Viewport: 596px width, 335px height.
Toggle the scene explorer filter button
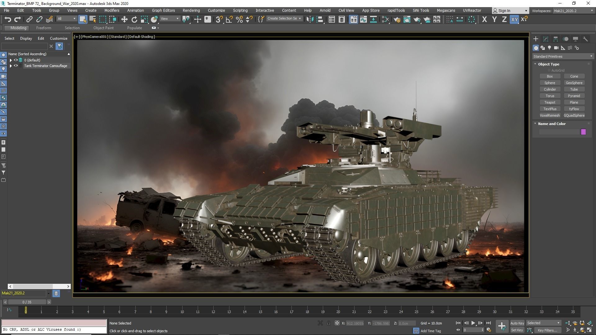pyautogui.click(x=59, y=46)
